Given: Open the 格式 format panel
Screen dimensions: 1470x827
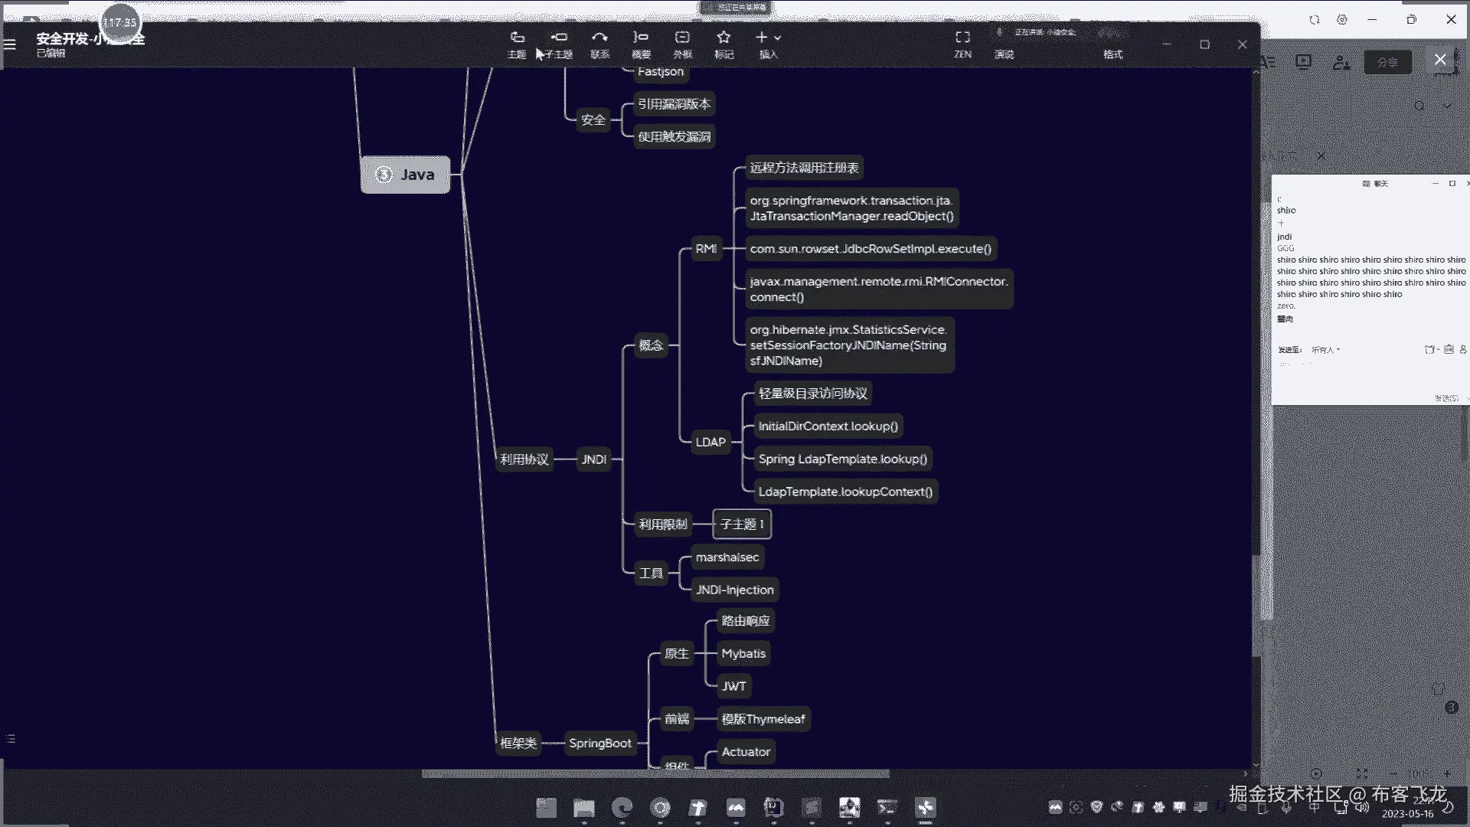Looking at the screenshot, I should [x=1112, y=54].
